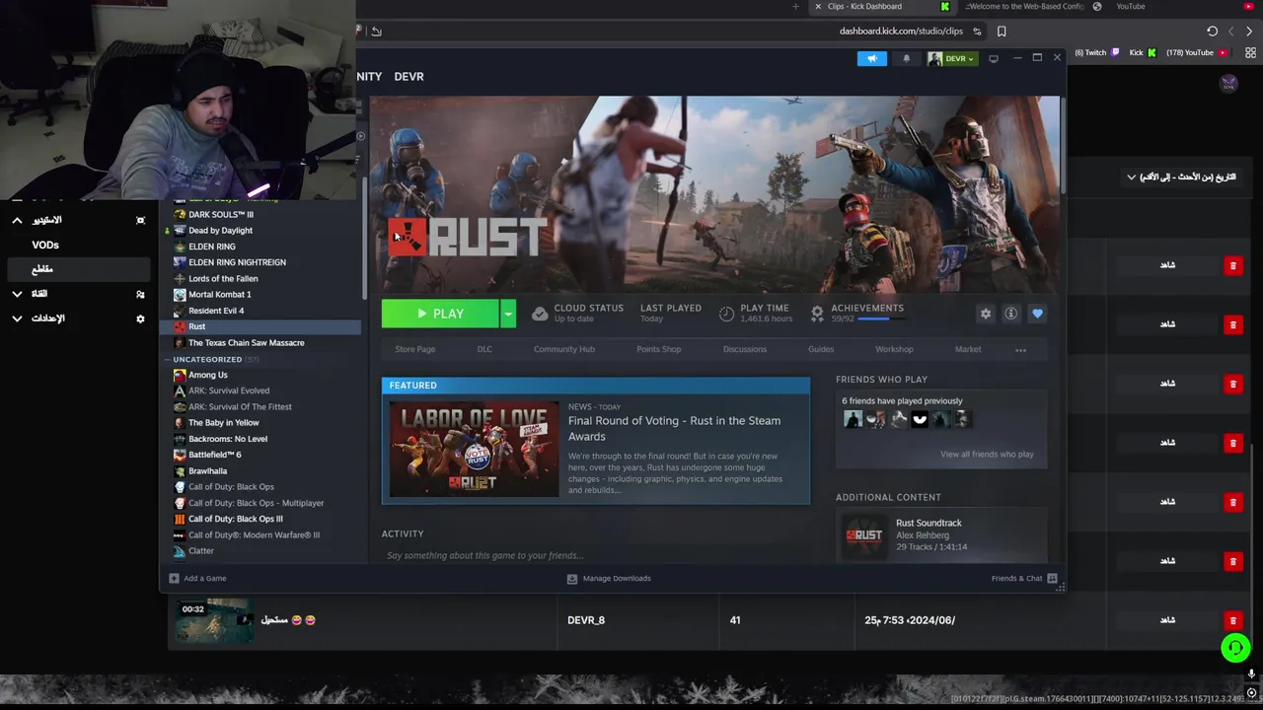
Task: Switch to the YouTube browser tab
Action: pyautogui.click(x=1130, y=6)
